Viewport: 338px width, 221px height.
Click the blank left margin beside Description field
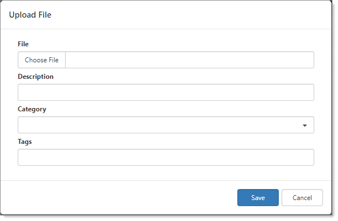9,93
